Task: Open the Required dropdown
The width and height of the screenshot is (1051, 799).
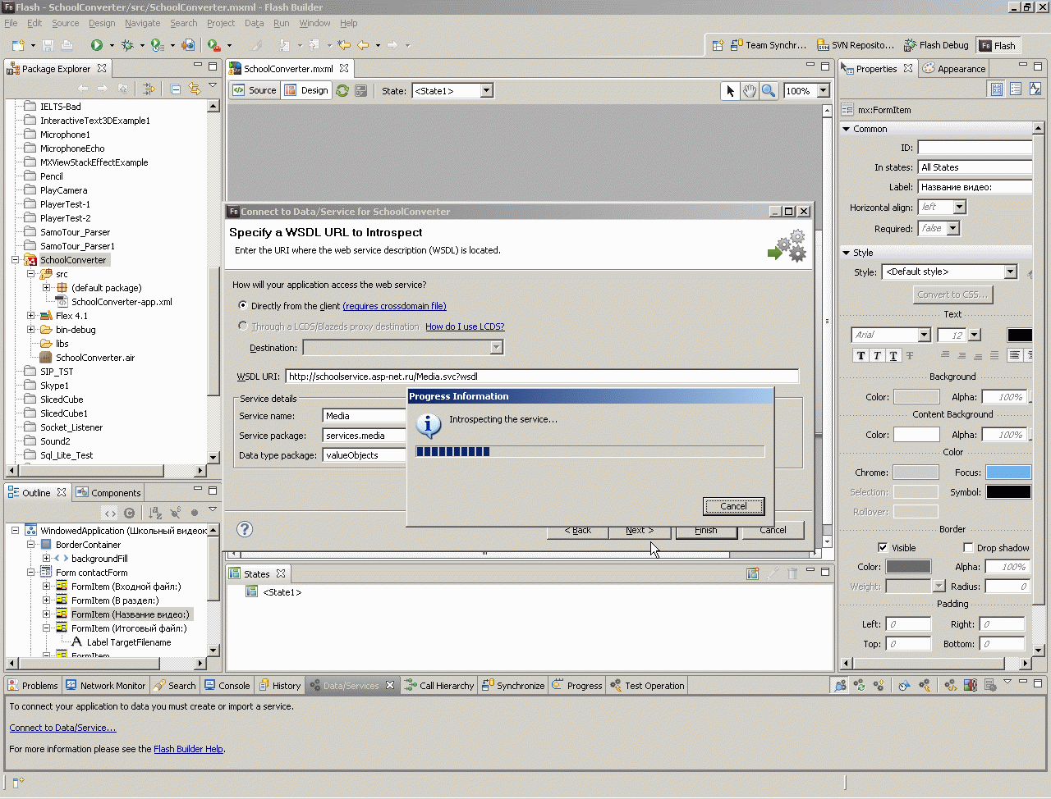Action: coord(953,229)
